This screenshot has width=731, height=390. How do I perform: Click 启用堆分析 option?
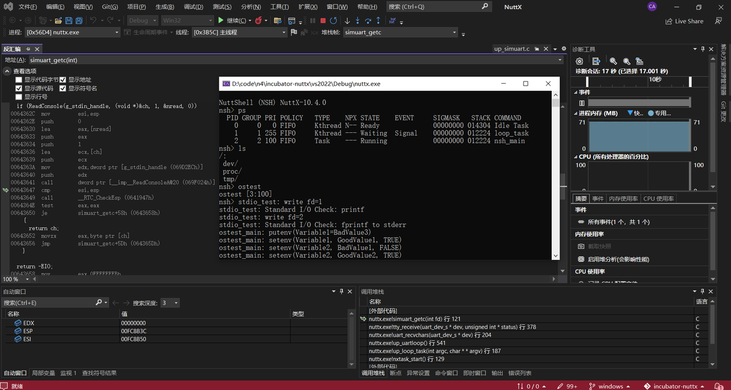tap(618, 259)
